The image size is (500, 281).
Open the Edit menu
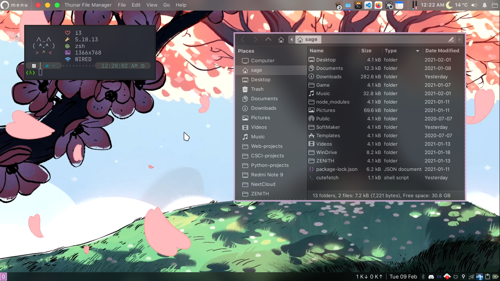click(136, 5)
